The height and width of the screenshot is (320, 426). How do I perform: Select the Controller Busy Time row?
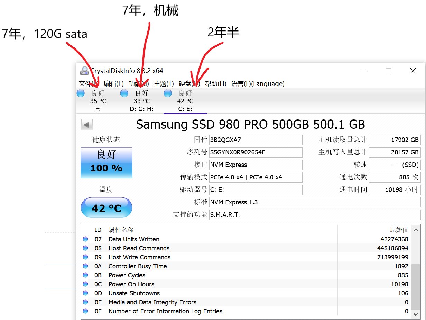pyautogui.click(x=246, y=266)
